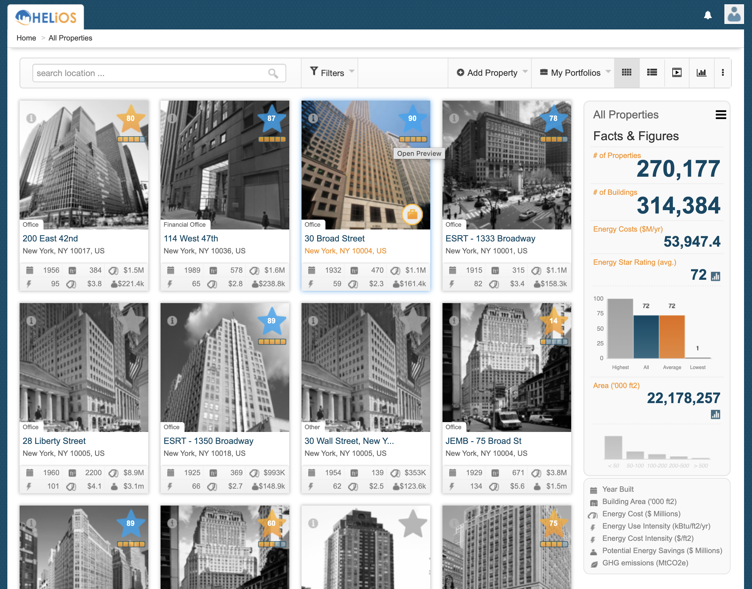Viewport: 752px width, 589px height.
Task: Click chart icon next to Energy Star Rating 72
Action: [x=716, y=276]
